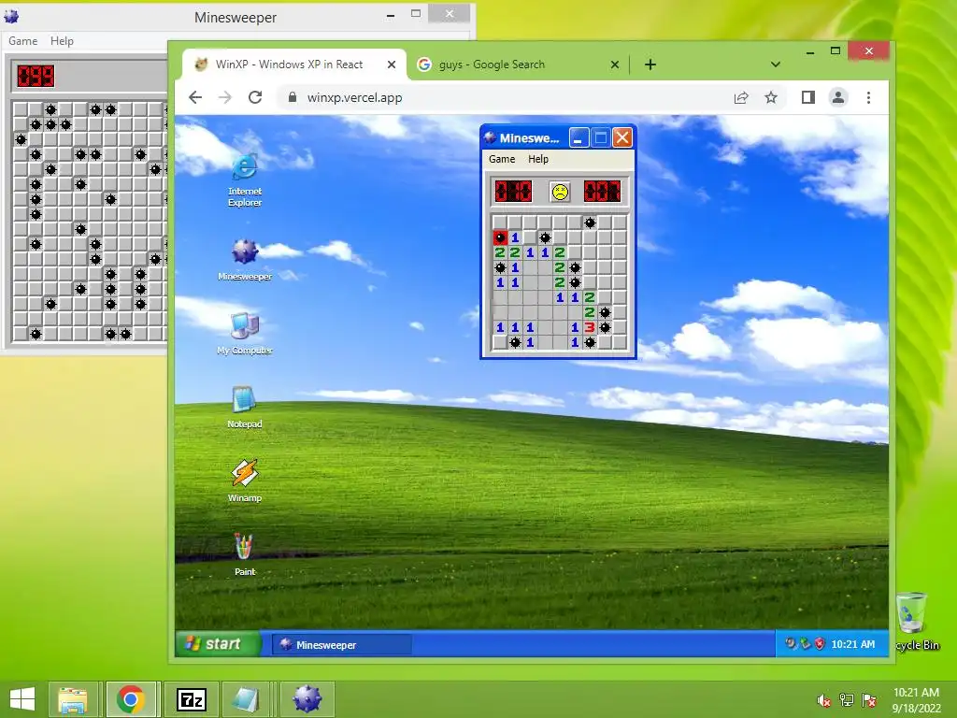957x718 pixels.
Task: Close the XP Minesweeper window
Action: pos(621,137)
